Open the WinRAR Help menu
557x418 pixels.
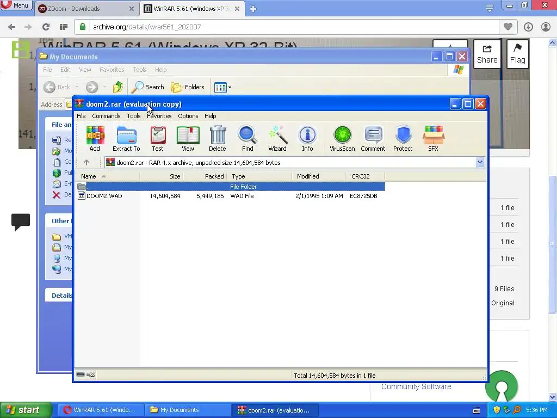click(x=211, y=116)
